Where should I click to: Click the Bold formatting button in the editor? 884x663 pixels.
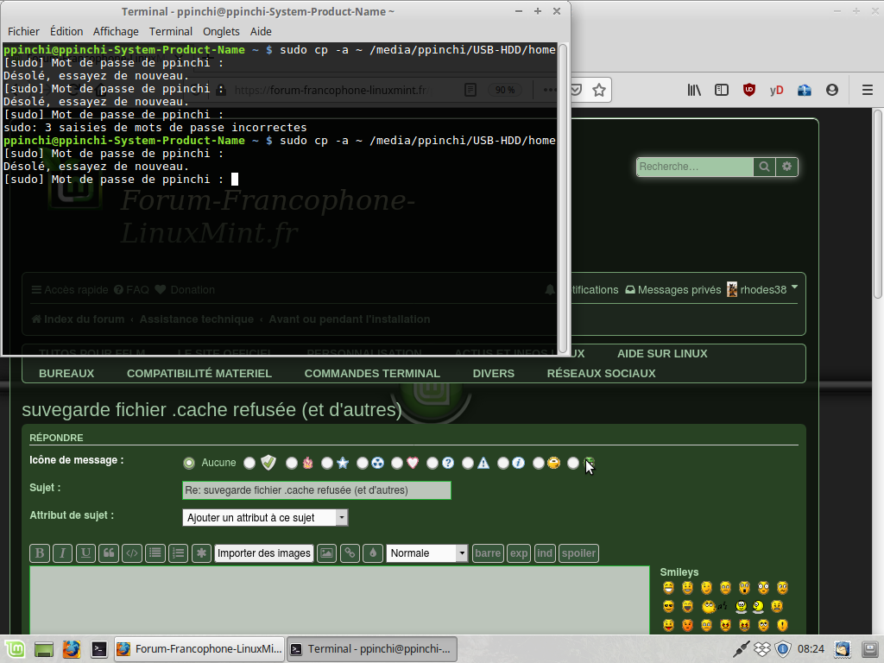[40, 553]
